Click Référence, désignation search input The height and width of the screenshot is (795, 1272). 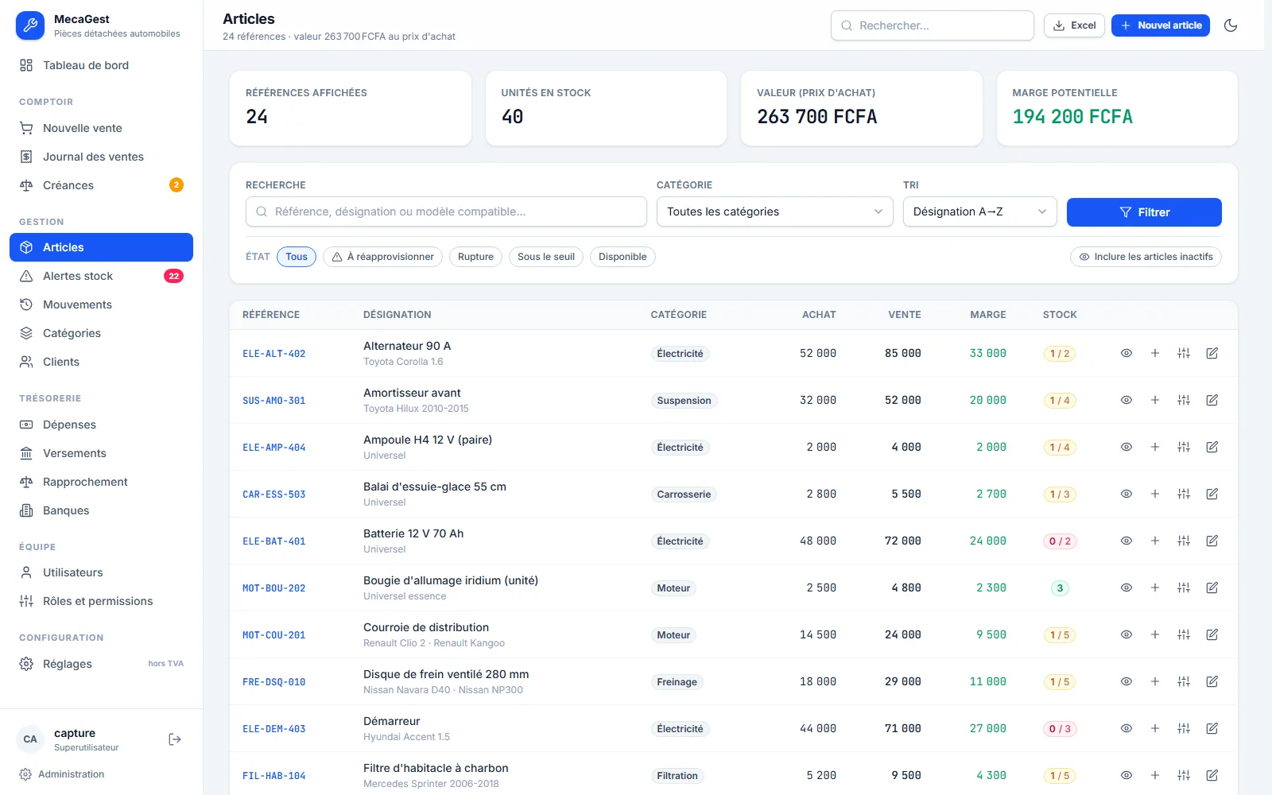pyautogui.click(x=446, y=211)
